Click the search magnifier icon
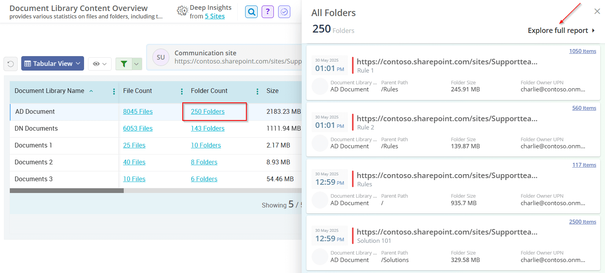605x273 pixels. tap(251, 12)
